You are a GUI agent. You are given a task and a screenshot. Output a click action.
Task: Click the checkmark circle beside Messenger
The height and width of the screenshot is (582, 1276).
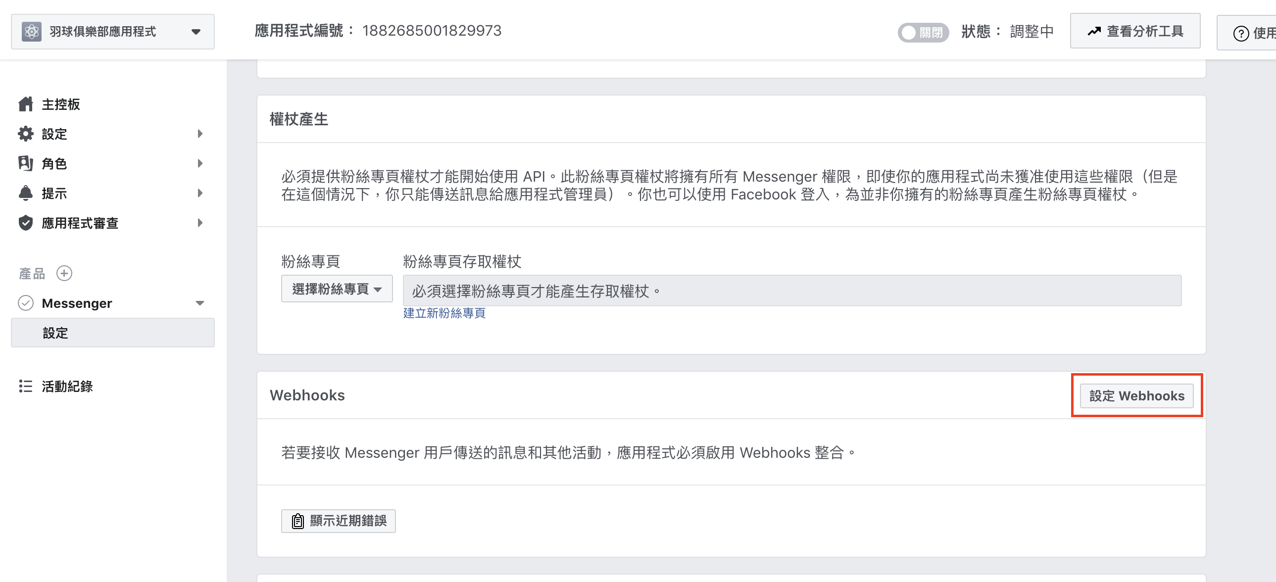tap(26, 303)
